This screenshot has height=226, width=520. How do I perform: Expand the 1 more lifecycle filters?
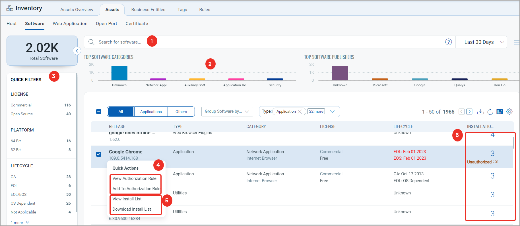tap(20, 223)
